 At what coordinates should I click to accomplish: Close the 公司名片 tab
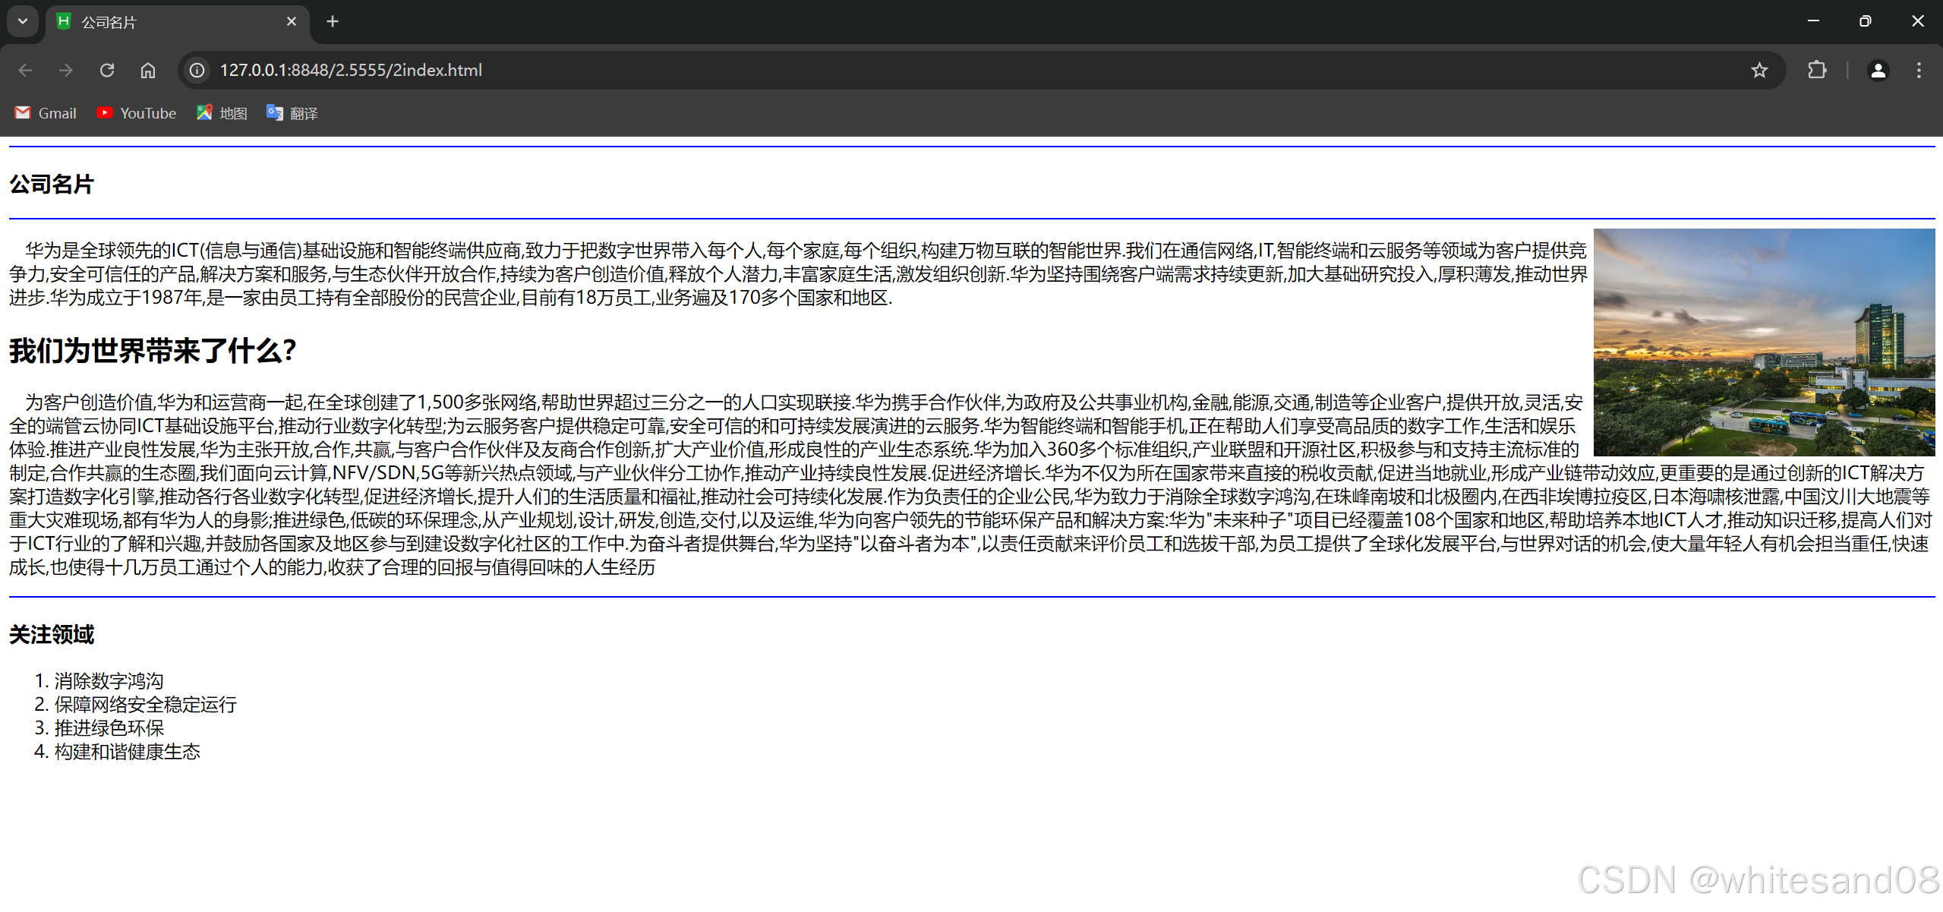click(x=292, y=21)
